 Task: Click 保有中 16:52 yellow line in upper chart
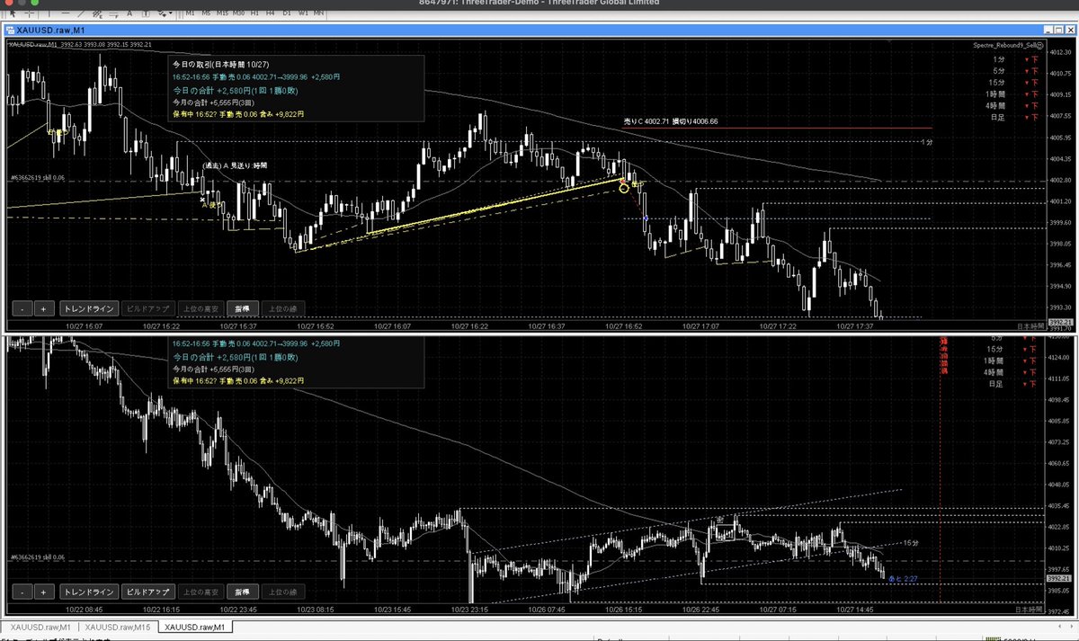tap(238, 114)
